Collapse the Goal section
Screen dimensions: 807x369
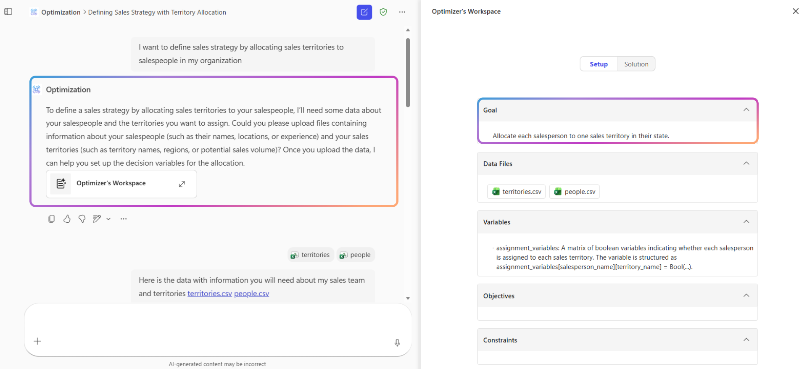click(746, 110)
